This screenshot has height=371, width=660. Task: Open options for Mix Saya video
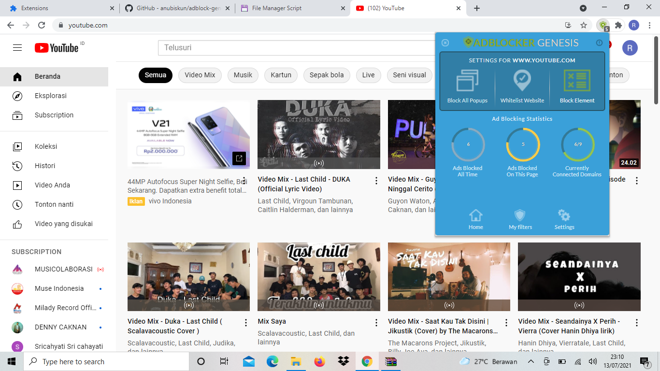coord(376,323)
